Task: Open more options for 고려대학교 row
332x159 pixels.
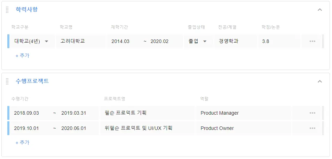Action: click(x=312, y=41)
